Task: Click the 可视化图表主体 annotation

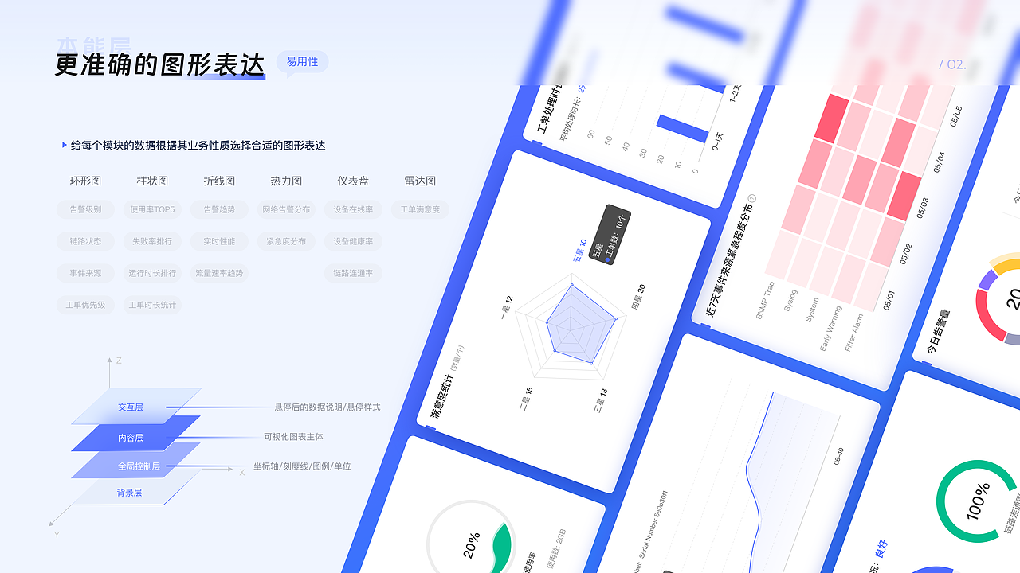Action: tap(294, 437)
